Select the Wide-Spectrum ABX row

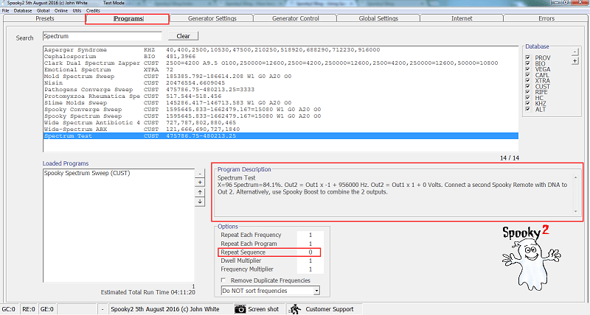(281, 130)
